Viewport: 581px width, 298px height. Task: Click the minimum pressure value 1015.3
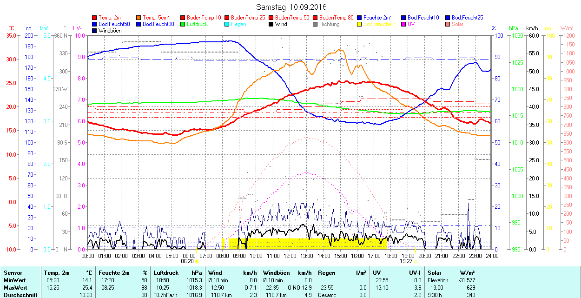click(x=193, y=280)
